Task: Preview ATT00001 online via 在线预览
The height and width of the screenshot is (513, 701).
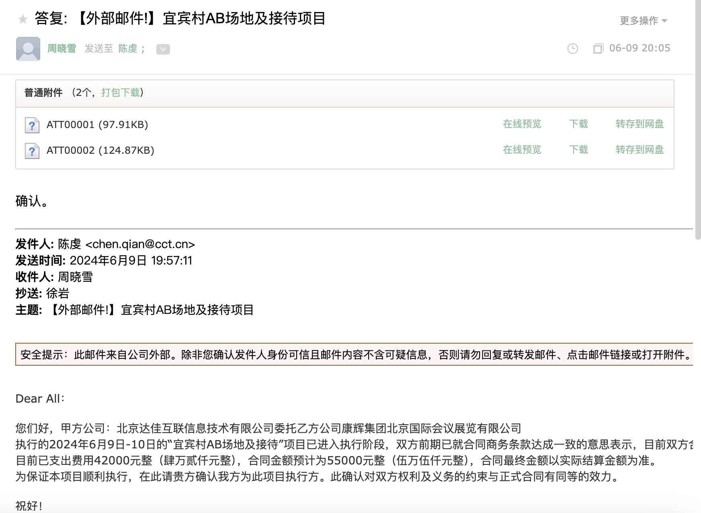Action: click(522, 124)
